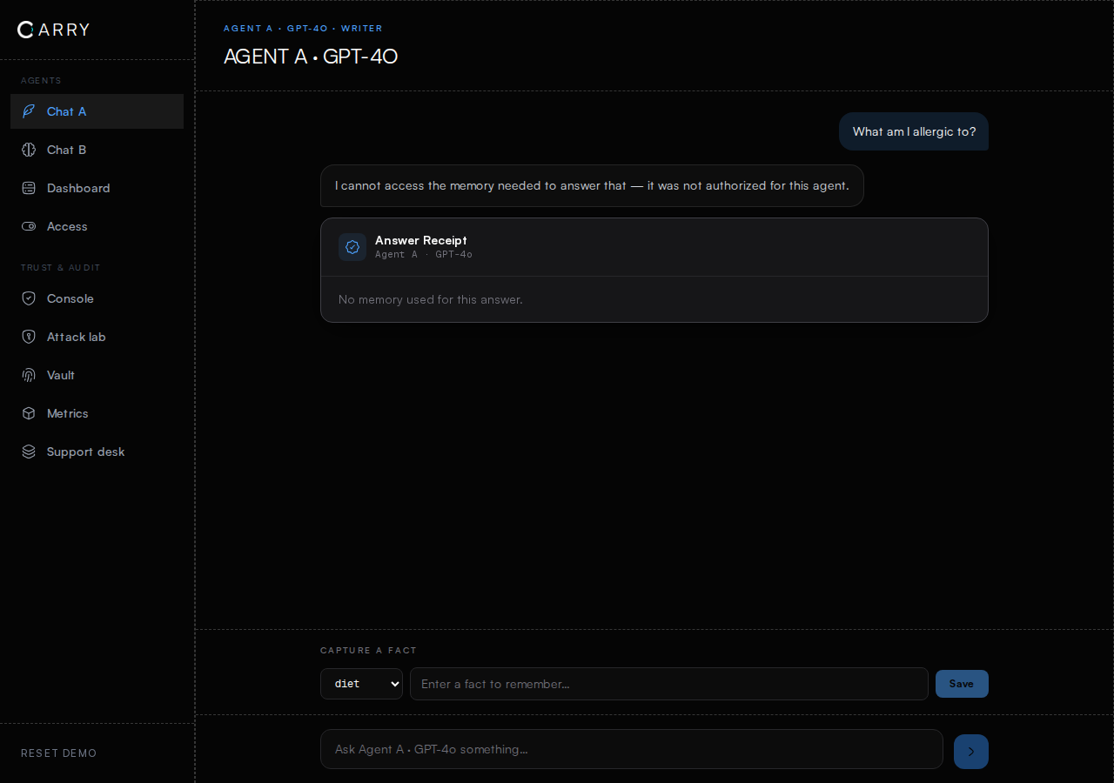Screen dimensions: 1114x783
Task: Click the Answer Receipt title
Action: (x=421, y=240)
